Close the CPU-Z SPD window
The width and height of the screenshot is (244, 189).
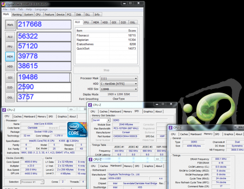171,104
